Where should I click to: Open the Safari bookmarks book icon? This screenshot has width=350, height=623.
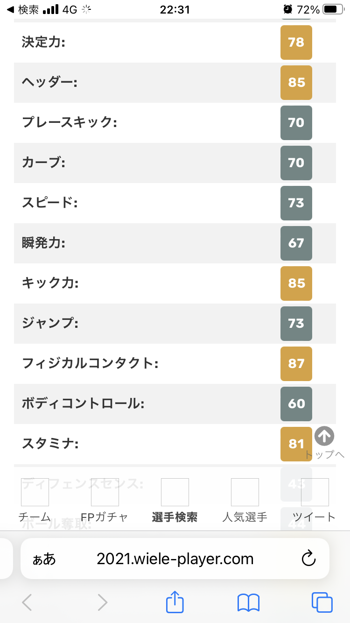pos(248,602)
